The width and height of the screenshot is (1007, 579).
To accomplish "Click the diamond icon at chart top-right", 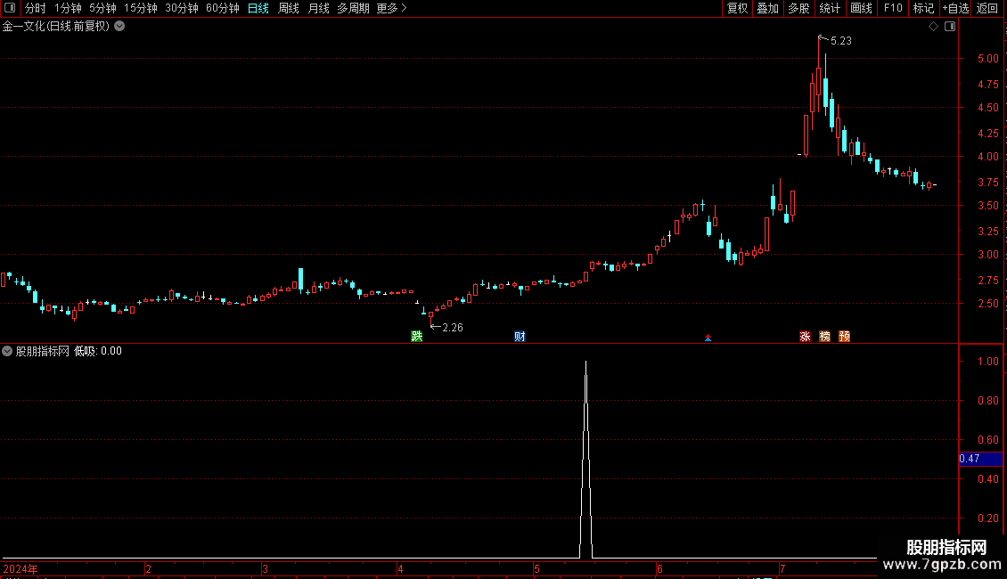I will 933,27.
